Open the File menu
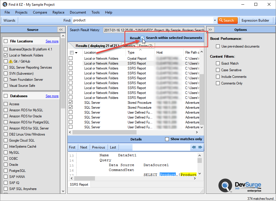The width and height of the screenshot is (276, 201). coord(7,12)
